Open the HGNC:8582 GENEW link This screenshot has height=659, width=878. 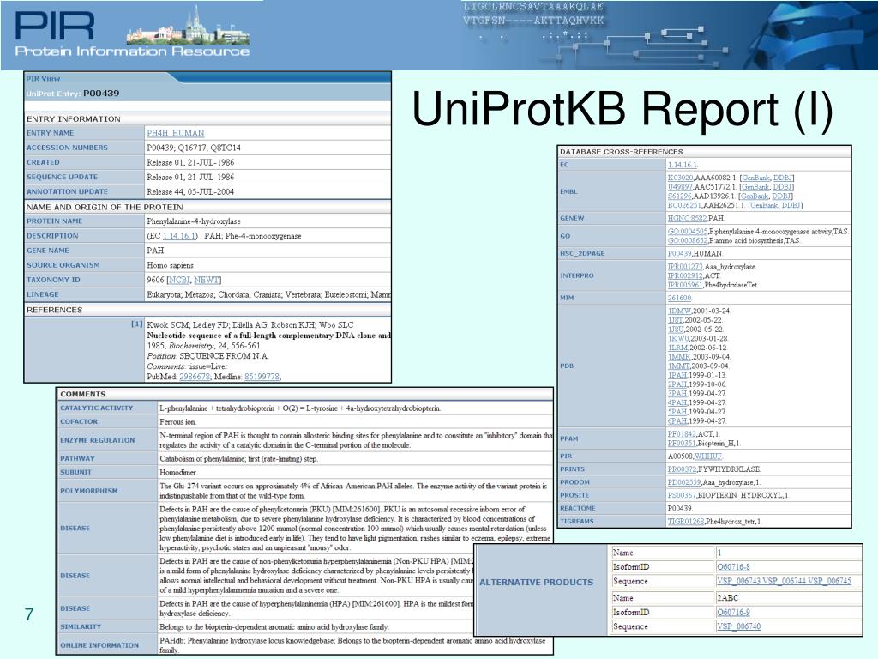pyautogui.click(x=687, y=218)
